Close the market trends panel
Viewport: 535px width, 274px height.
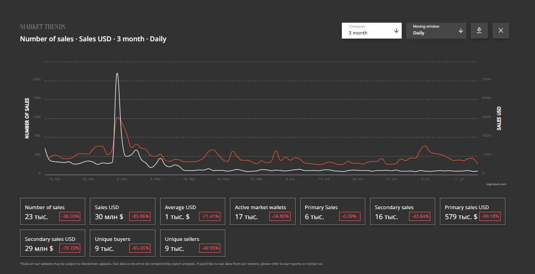pos(501,30)
